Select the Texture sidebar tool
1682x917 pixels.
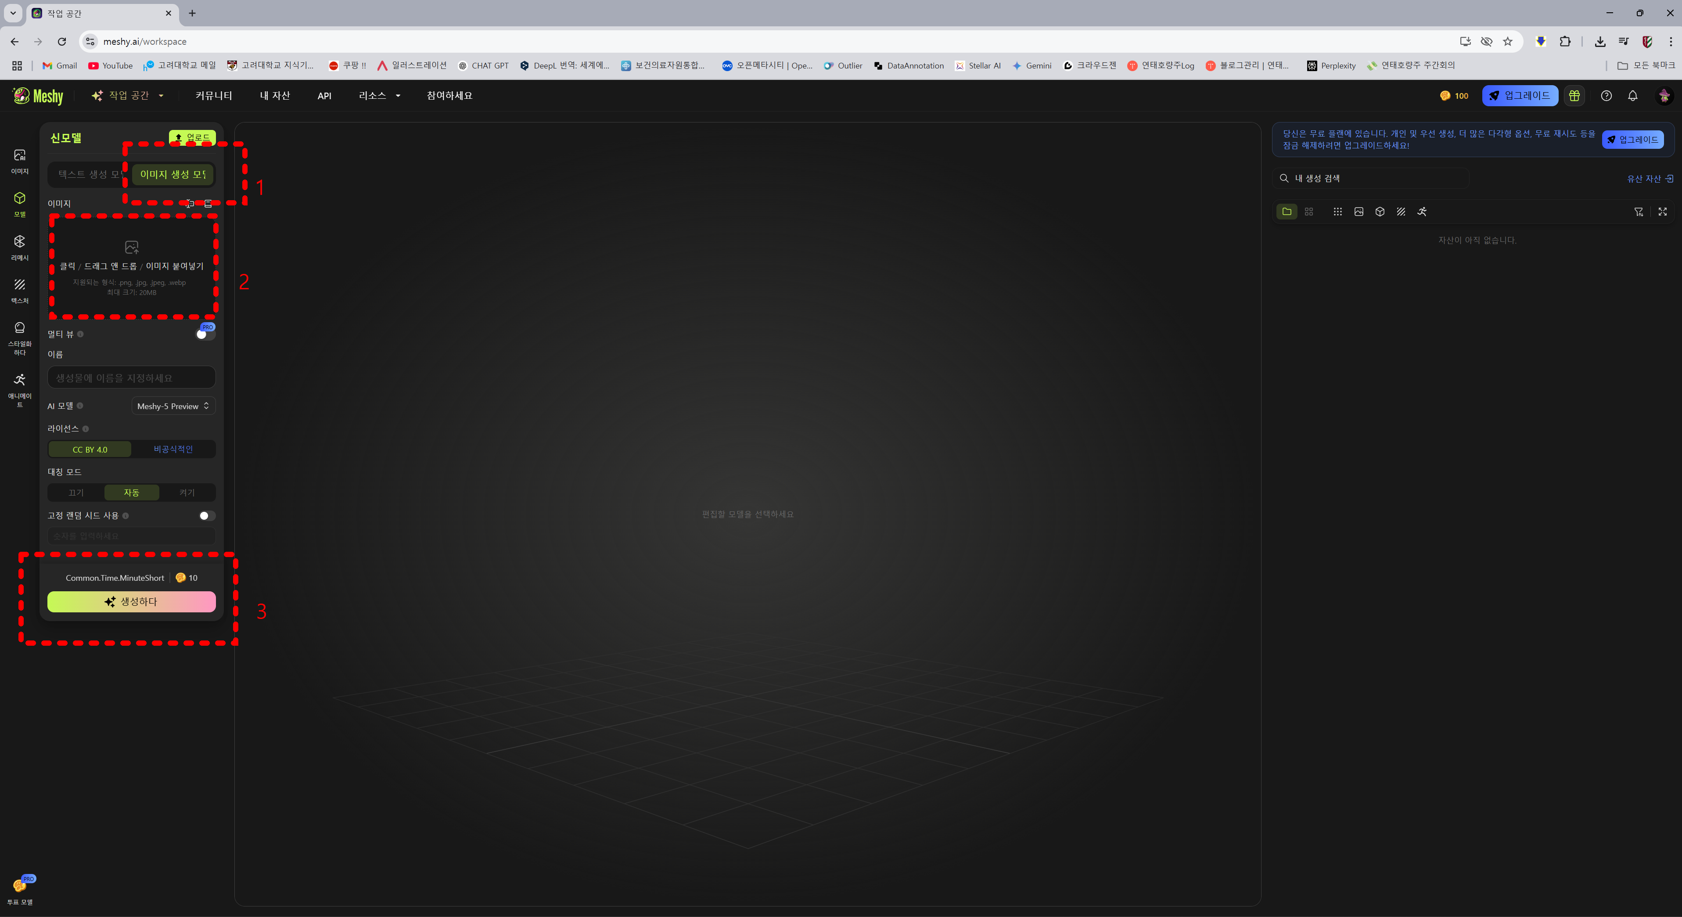pyautogui.click(x=20, y=291)
